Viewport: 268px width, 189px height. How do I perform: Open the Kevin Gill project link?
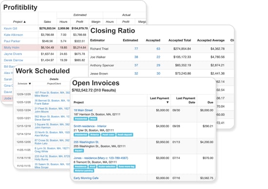pyautogui.click(x=10, y=28)
